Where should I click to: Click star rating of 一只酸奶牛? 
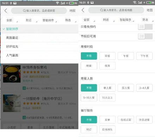[x=31, y=103]
